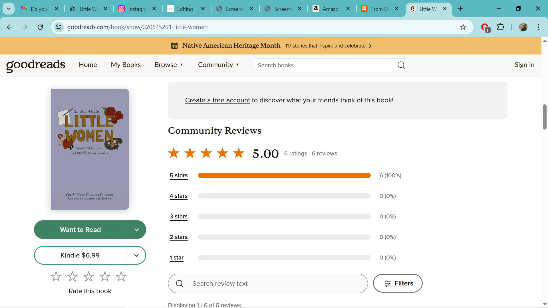
Task: Rate this book three stars
Action: click(88, 276)
